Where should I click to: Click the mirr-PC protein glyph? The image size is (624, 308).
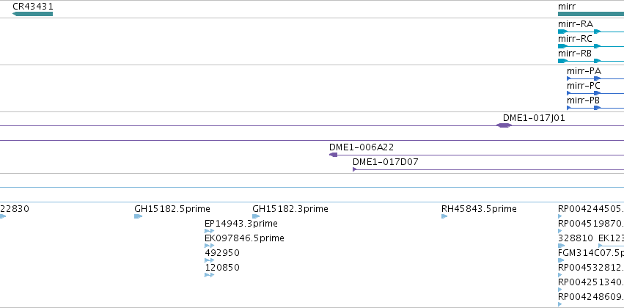(595, 93)
